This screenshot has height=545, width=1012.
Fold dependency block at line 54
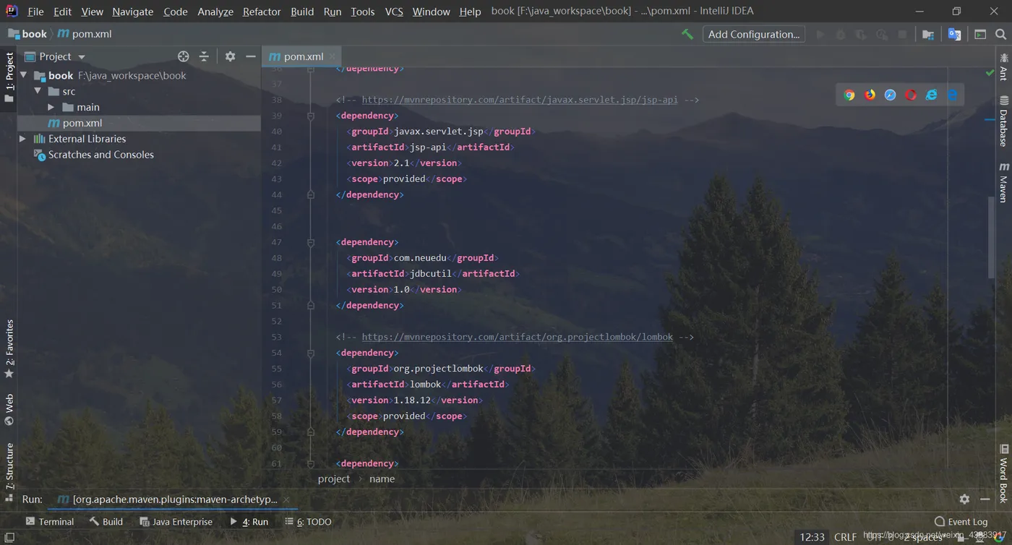point(311,353)
